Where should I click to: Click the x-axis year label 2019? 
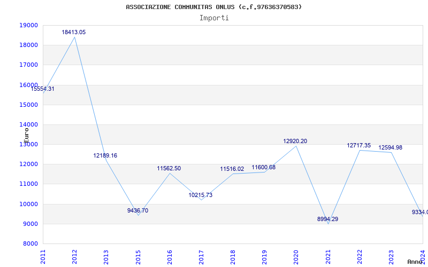(x=264, y=257)
